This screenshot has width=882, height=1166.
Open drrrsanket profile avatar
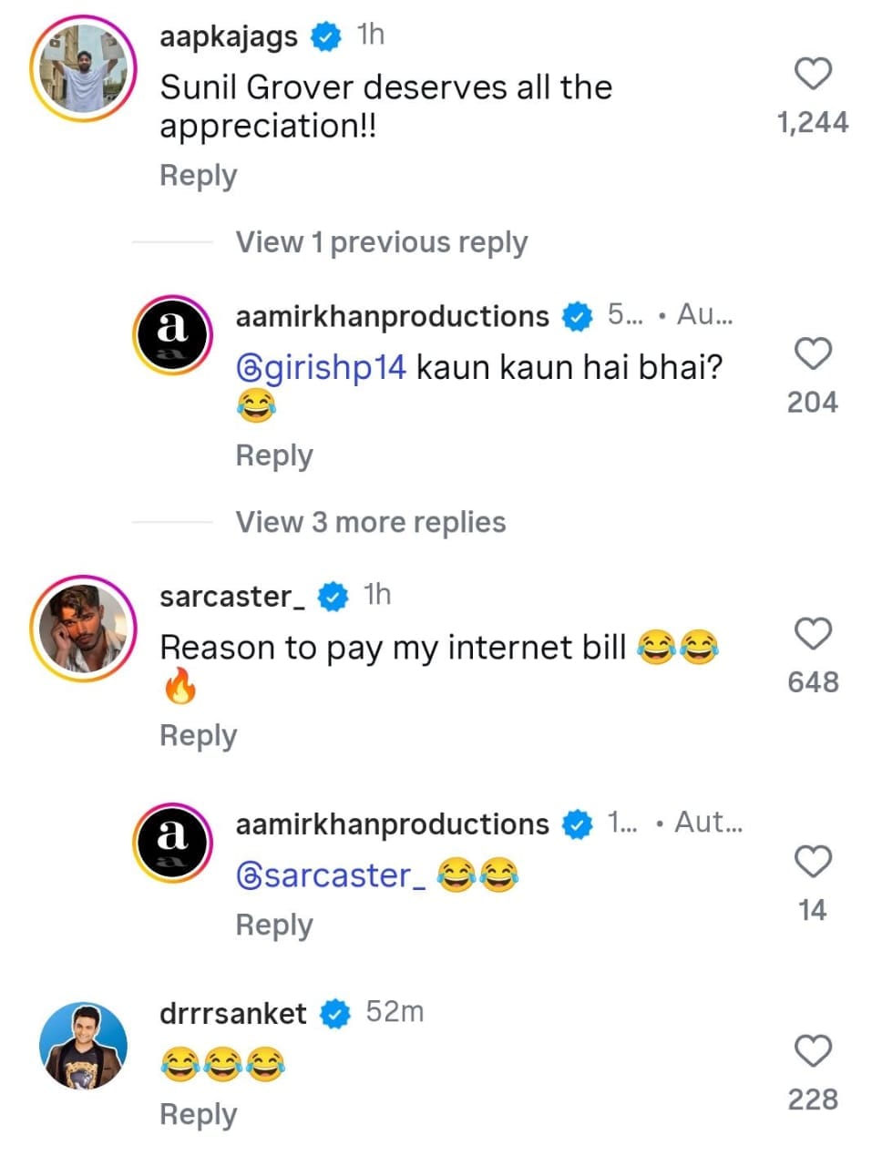[83, 1046]
